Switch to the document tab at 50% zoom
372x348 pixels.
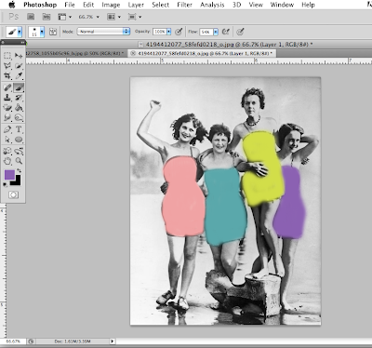[x=75, y=53]
